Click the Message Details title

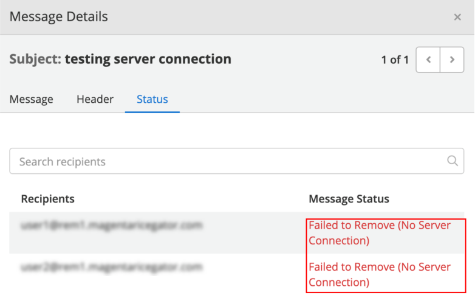(58, 17)
